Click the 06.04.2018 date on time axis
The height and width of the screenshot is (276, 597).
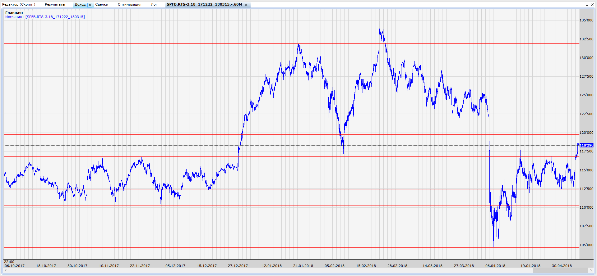tap(495, 266)
